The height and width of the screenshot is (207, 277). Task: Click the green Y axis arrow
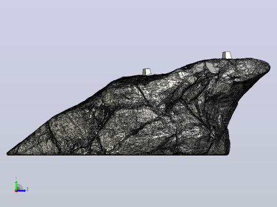(x=16, y=185)
